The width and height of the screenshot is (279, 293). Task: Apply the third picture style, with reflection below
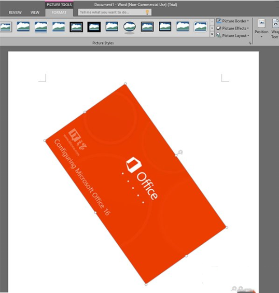(x=41, y=26)
